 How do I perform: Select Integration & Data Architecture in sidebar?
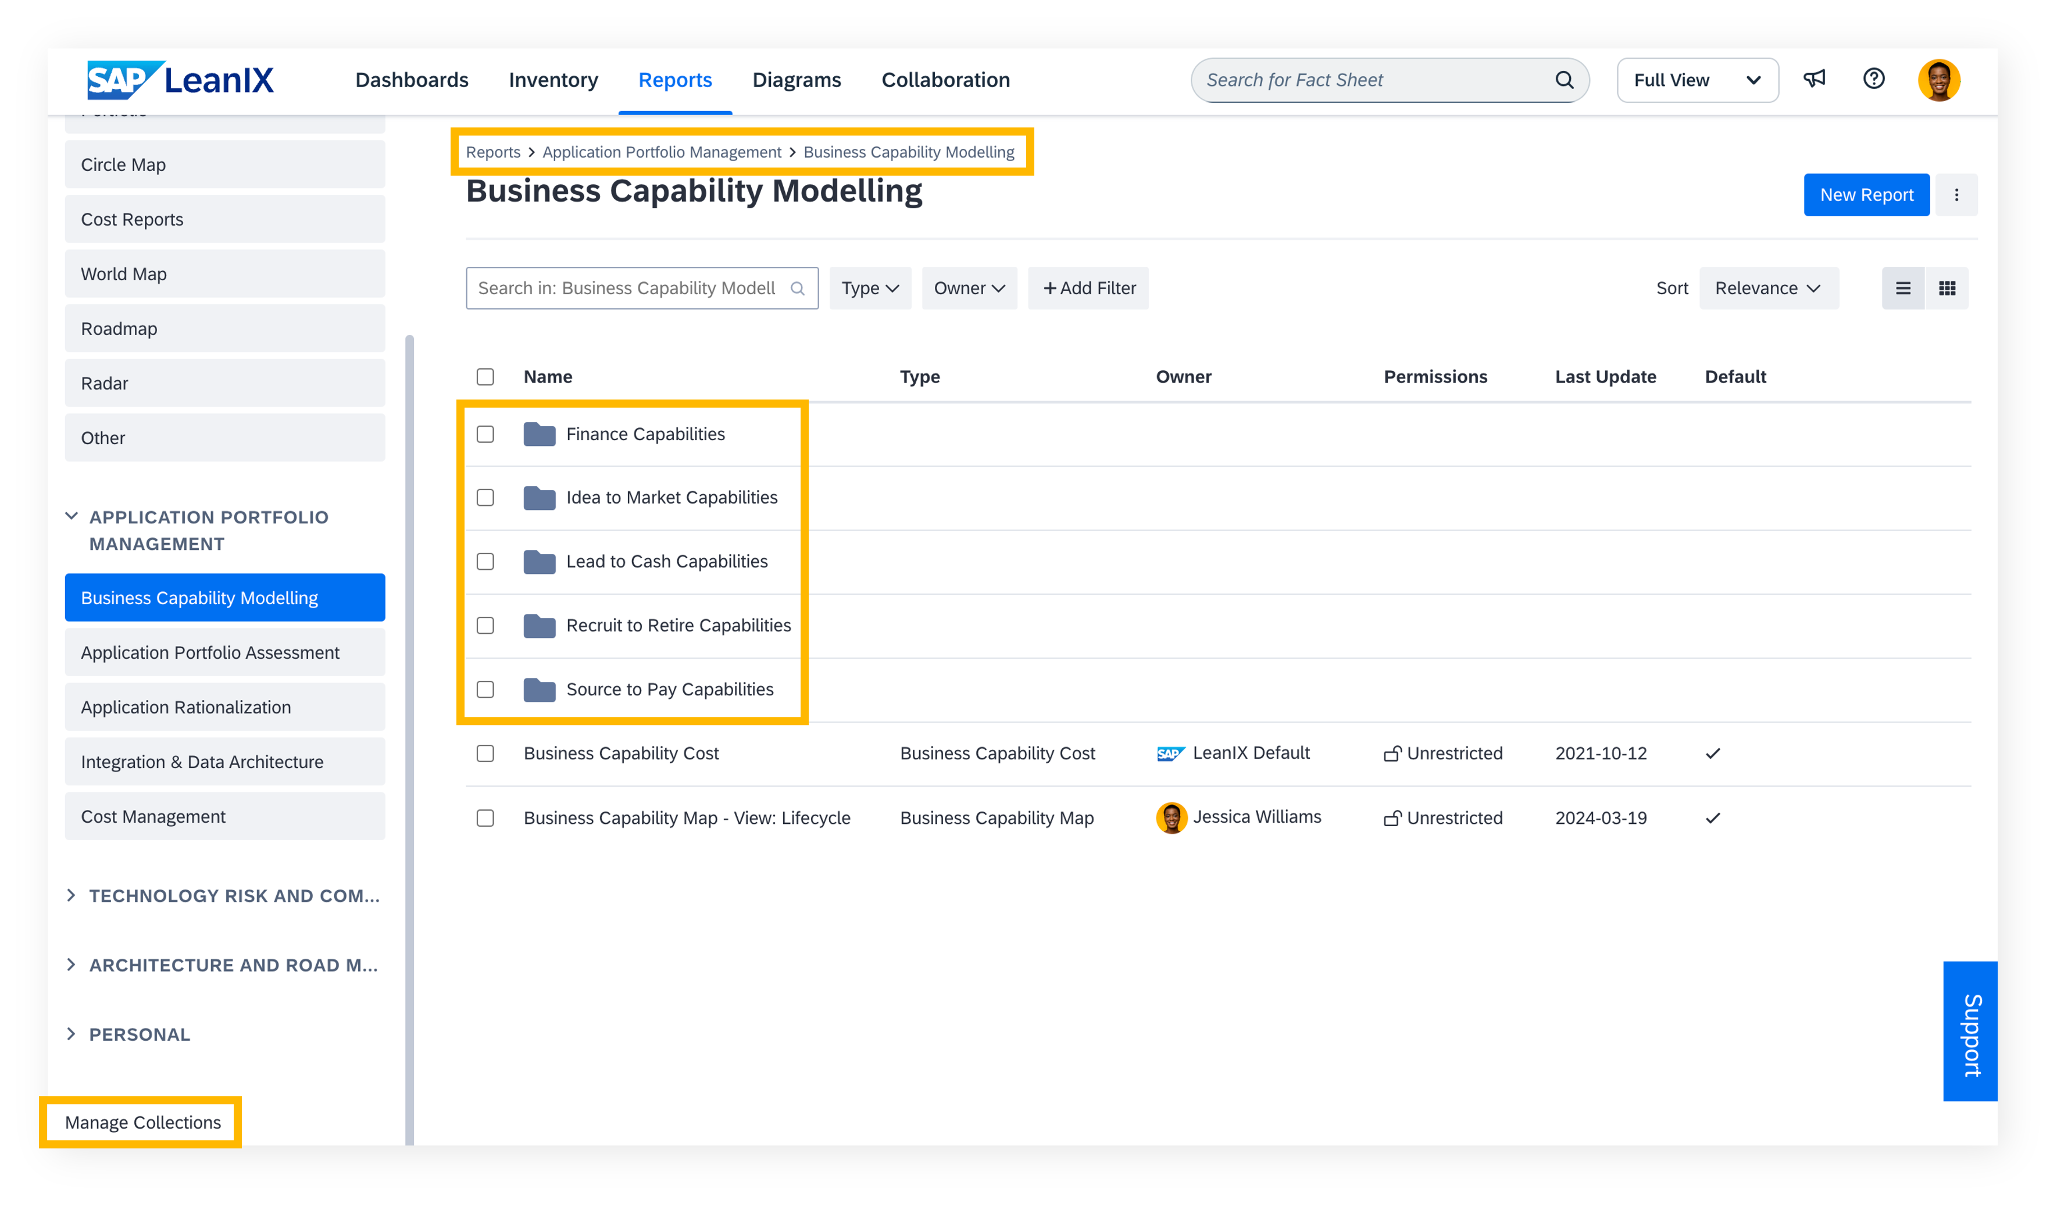pyautogui.click(x=224, y=762)
